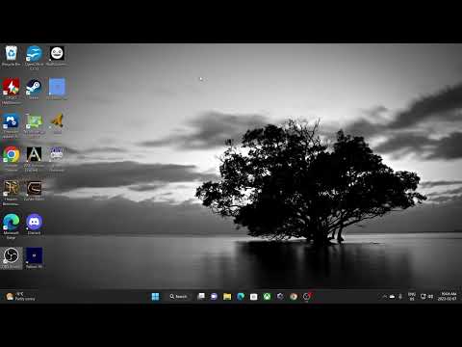Screen dimensions: 462x347
Task: Select the plain blue square desktop icon
Action: [x=57, y=89]
